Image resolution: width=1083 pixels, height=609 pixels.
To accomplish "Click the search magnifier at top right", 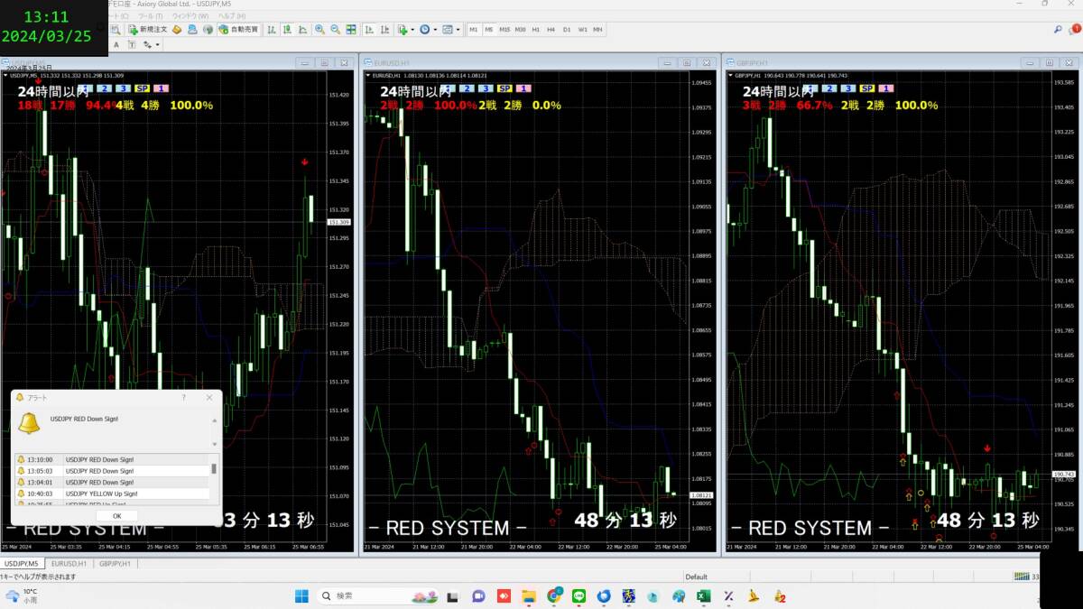I will 1058,30.
